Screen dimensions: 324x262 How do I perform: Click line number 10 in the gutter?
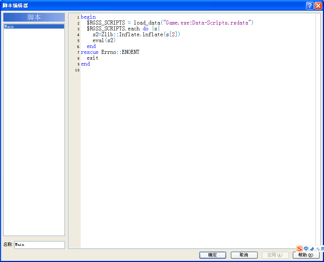[77, 70]
